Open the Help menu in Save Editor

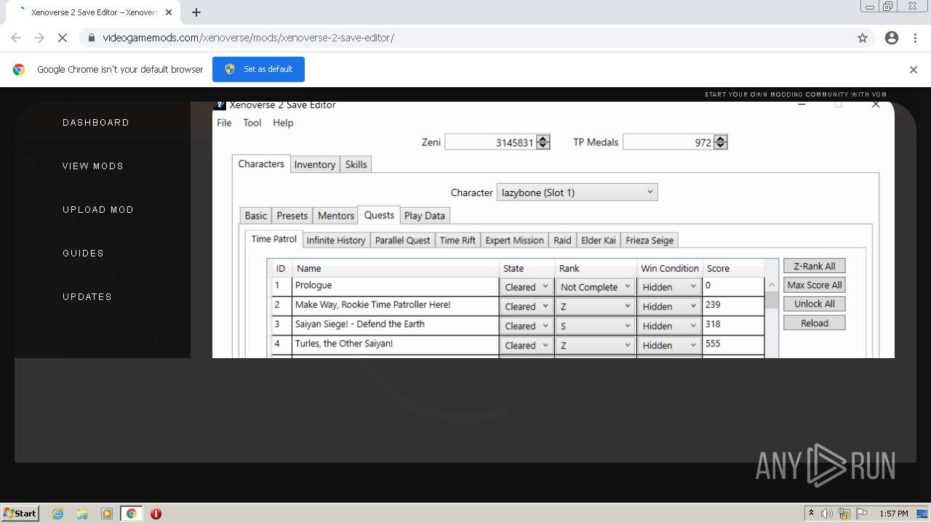(x=283, y=123)
